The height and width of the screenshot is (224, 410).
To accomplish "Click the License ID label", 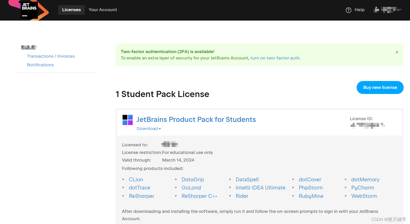I will click(x=361, y=119).
